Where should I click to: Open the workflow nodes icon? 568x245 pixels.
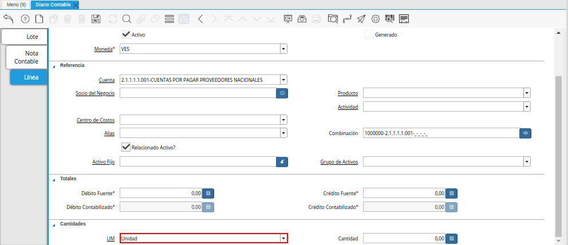[x=348, y=19]
